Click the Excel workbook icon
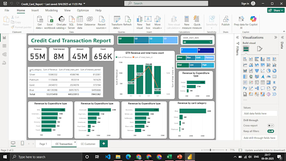The height and width of the screenshot is (161, 286). [x=50, y=19]
